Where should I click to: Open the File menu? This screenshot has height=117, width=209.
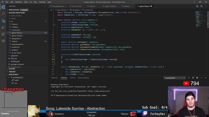[x=7, y=2]
